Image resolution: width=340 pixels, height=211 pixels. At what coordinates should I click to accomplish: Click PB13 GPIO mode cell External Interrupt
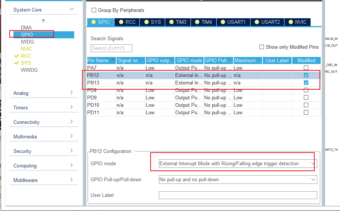pos(189,83)
